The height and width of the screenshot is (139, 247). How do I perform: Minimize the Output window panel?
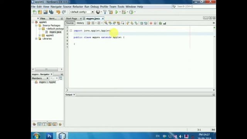pos(214,95)
